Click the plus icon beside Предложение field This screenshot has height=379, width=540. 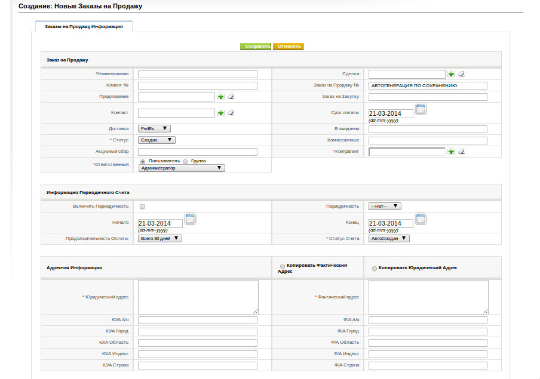221,97
